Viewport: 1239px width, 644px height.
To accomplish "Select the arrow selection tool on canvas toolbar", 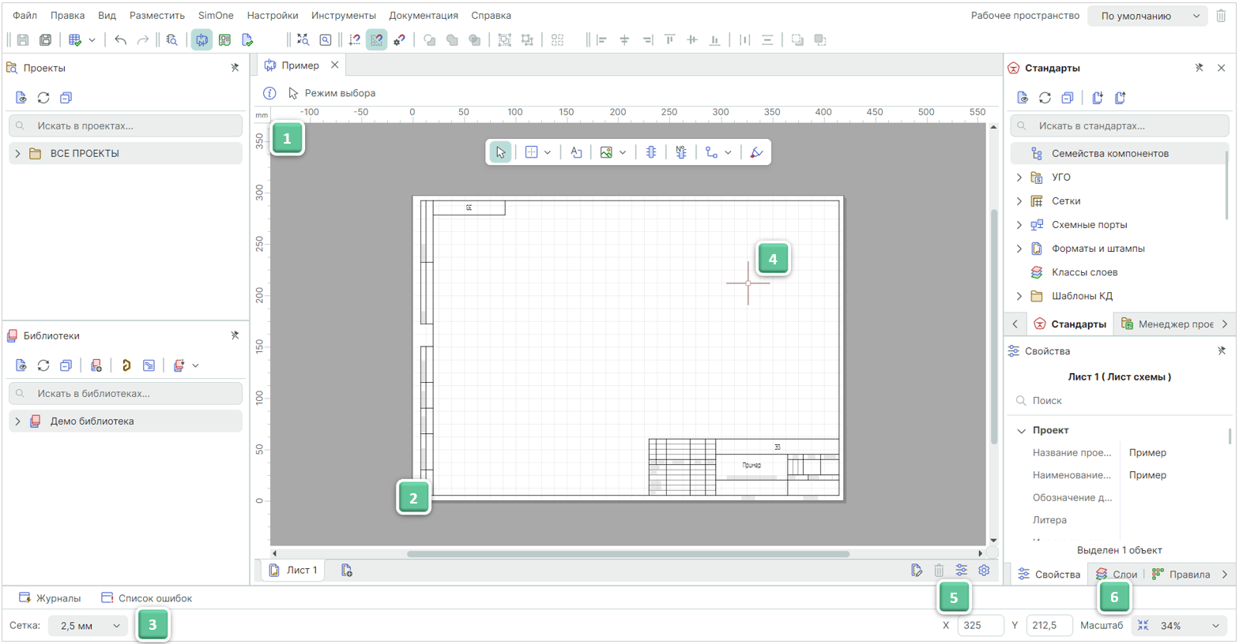I will 500,152.
